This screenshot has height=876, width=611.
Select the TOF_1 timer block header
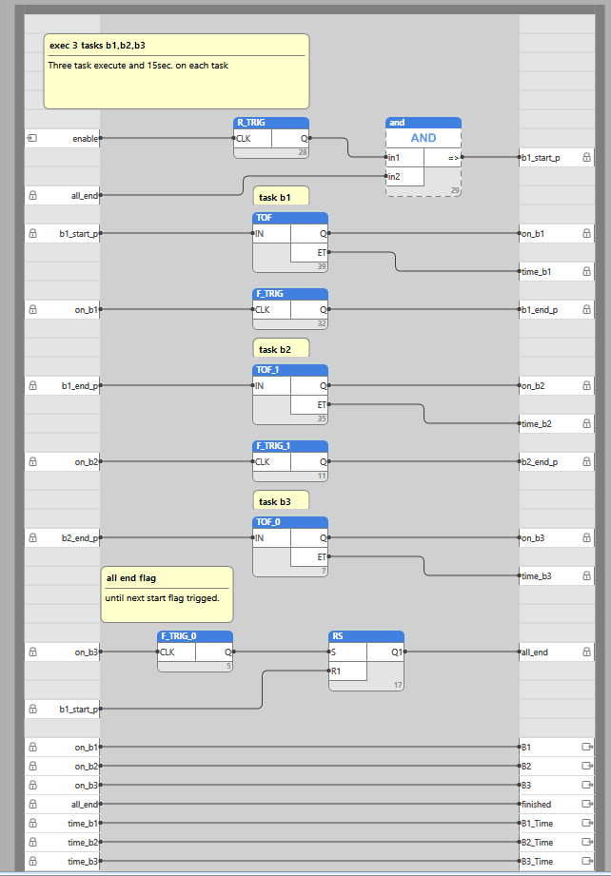point(290,370)
